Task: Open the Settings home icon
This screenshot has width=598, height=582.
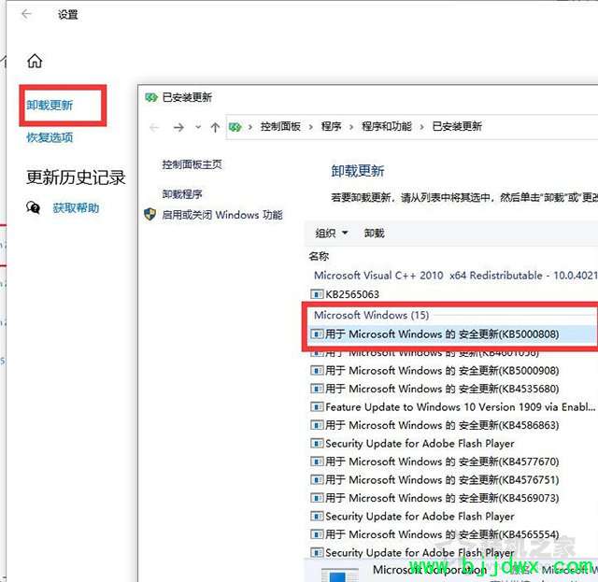Action: coord(35,61)
